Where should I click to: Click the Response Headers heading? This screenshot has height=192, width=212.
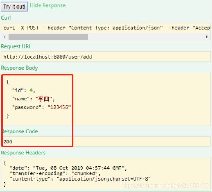(23, 153)
